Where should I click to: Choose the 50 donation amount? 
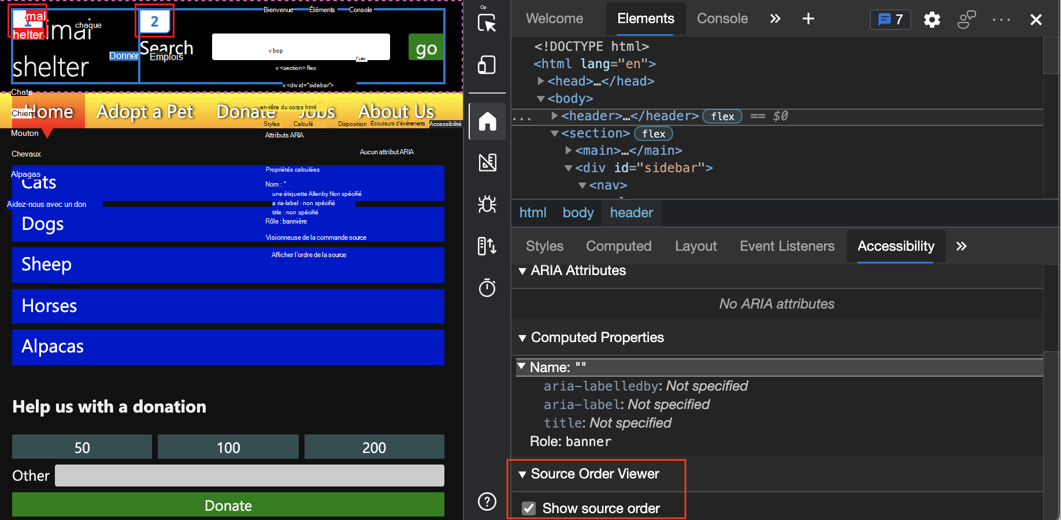pos(82,447)
